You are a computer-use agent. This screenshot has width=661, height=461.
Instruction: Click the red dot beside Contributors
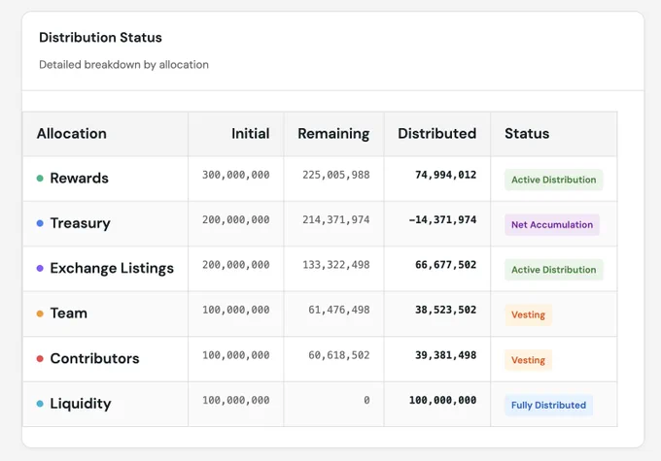[40, 359]
